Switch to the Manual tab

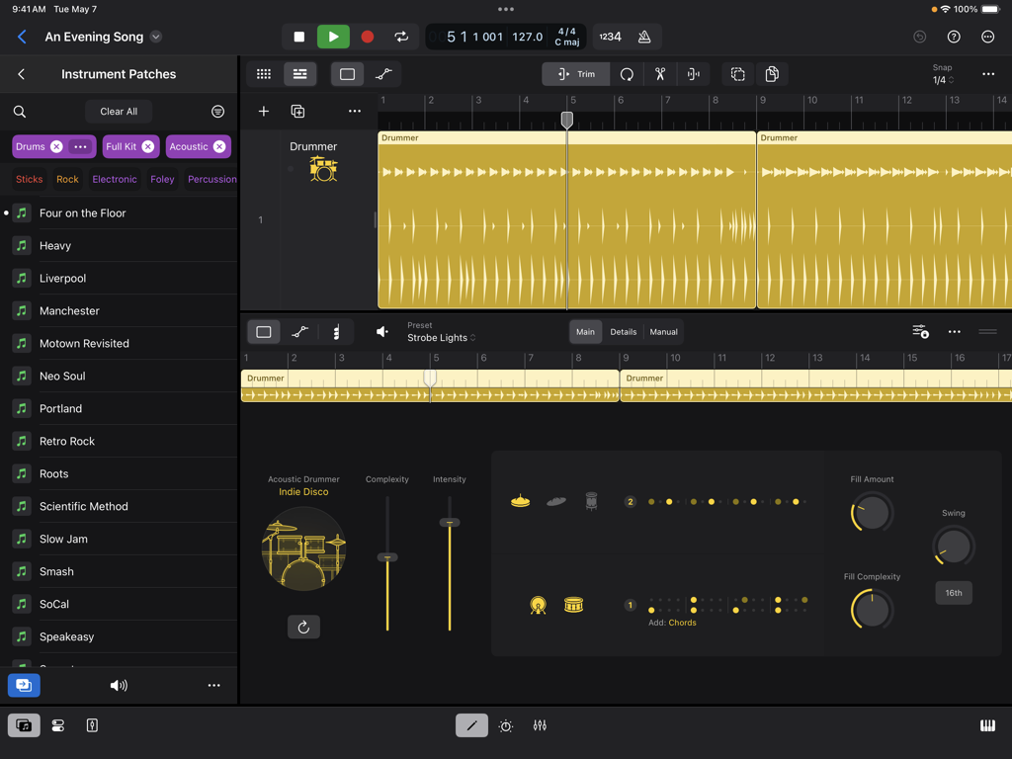click(x=663, y=331)
